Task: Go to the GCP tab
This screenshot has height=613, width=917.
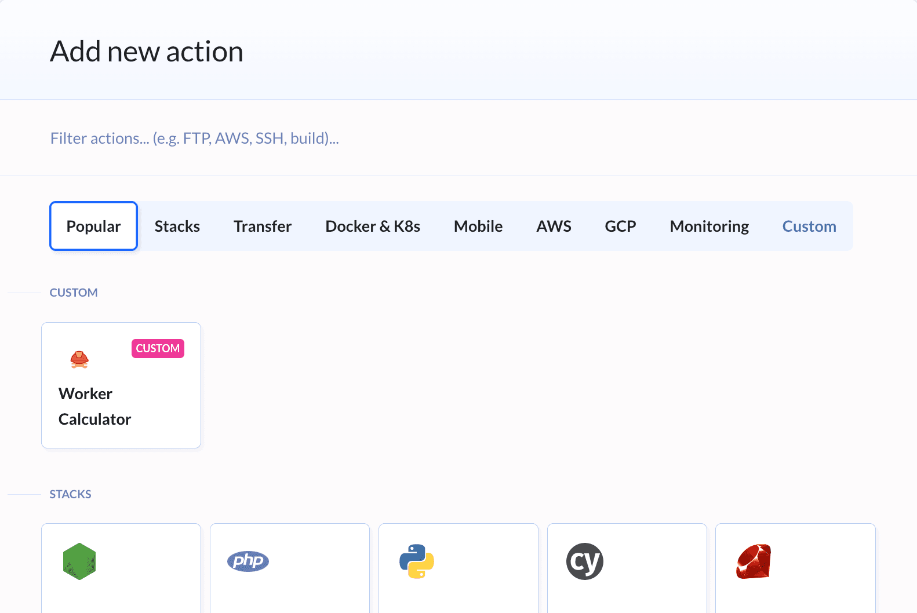Action: pos(620,226)
